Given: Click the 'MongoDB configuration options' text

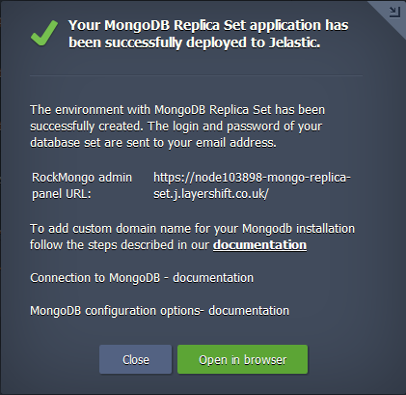Looking at the screenshot, I should [117, 311].
